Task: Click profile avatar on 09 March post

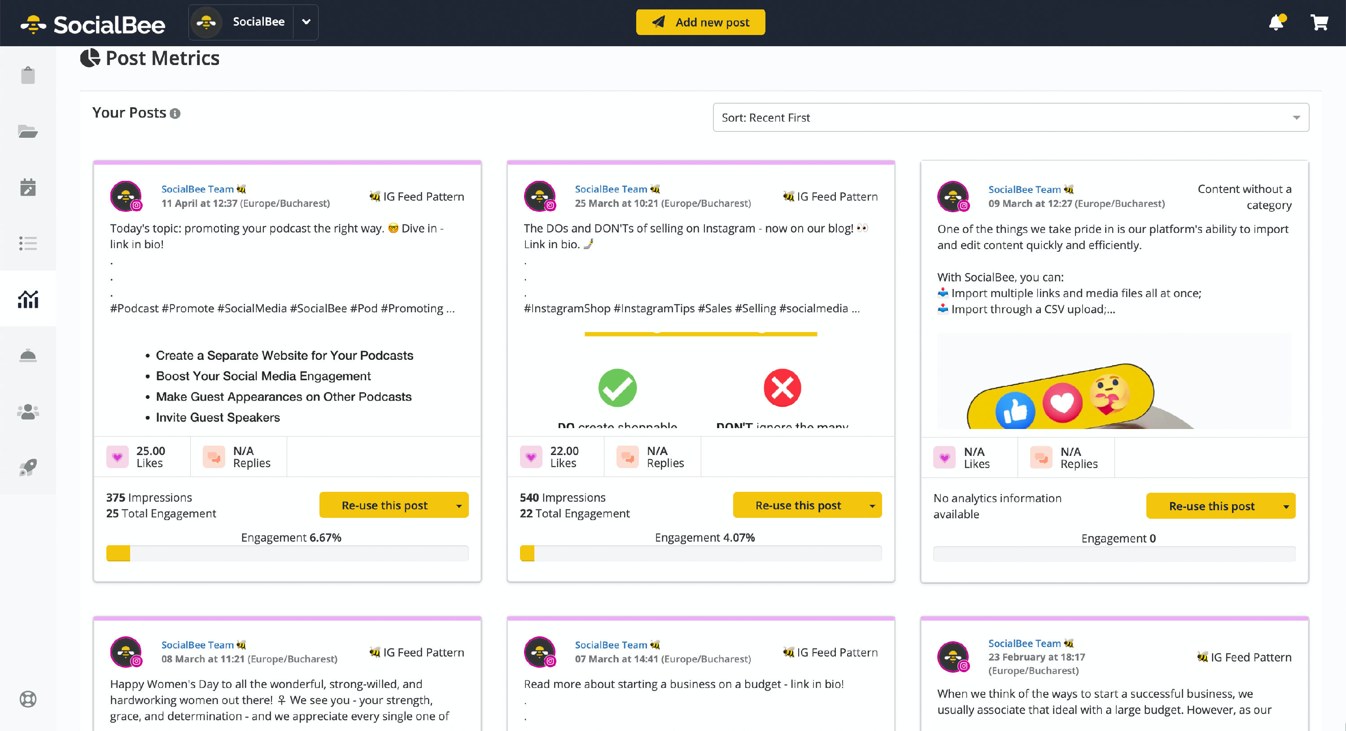Action: 953,197
